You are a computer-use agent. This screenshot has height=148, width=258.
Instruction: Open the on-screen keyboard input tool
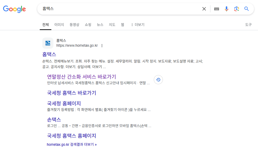[x=216, y=9]
